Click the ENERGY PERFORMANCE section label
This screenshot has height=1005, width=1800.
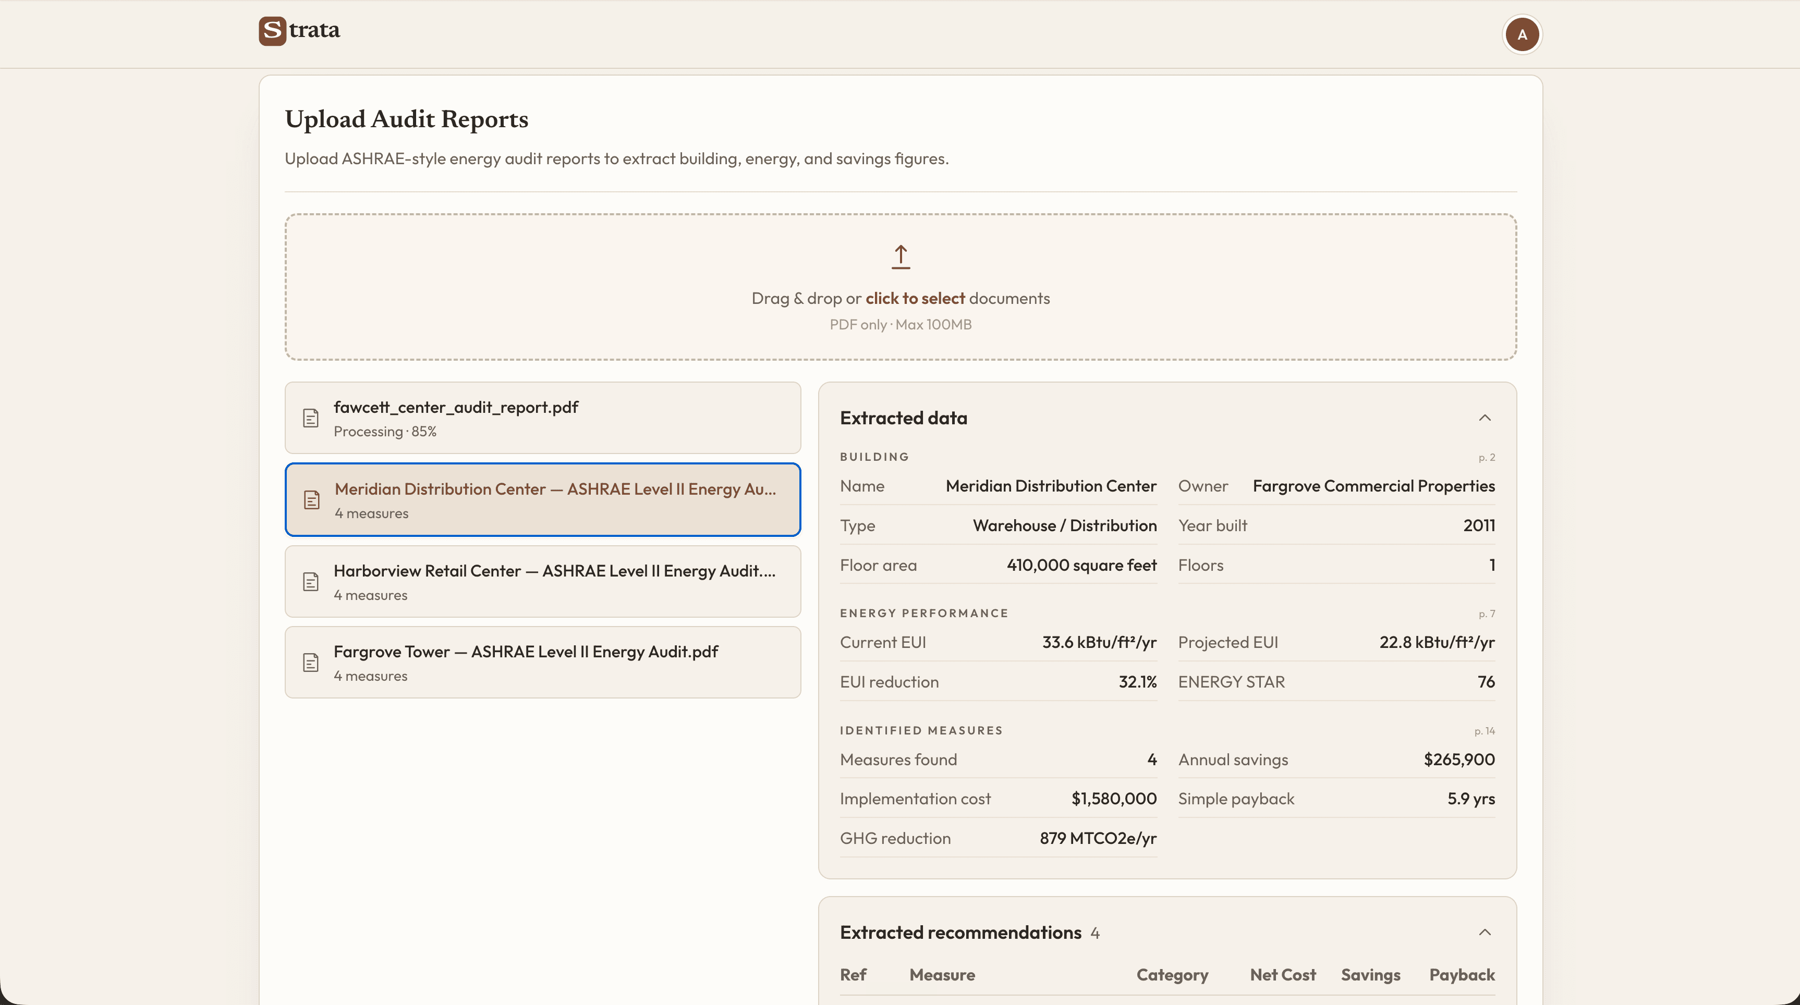pyautogui.click(x=924, y=614)
